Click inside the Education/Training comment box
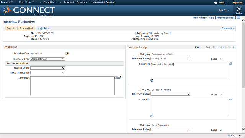Screen dimensions: 245x138 pyautogui.click(x=190, y=106)
